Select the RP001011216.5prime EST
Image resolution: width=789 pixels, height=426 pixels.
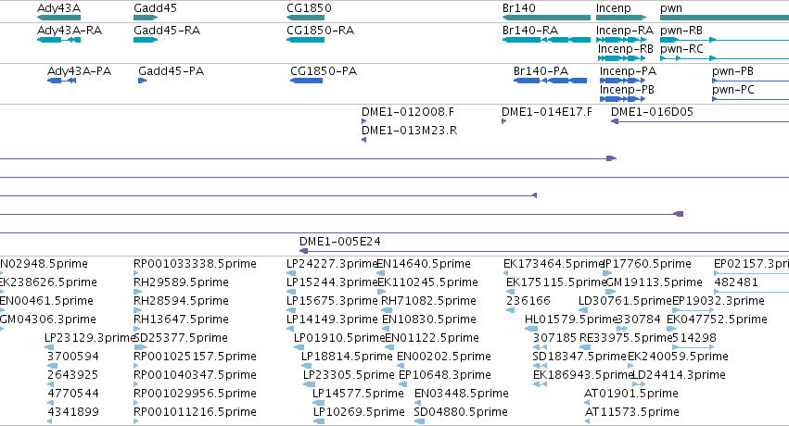196,412
